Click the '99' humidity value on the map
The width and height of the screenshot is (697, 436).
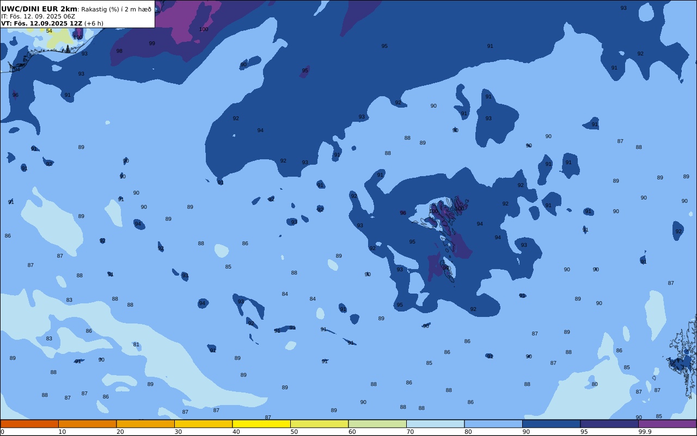(x=152, y=43)
